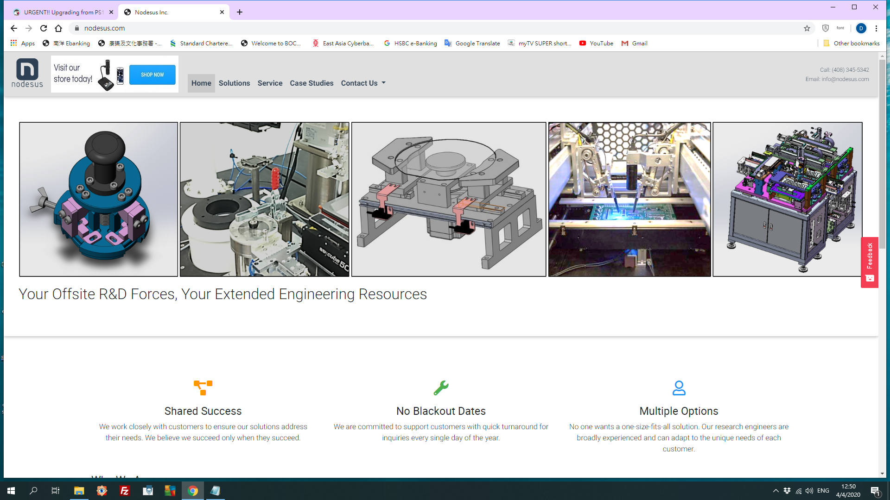Open the Apps grid bookmark
The height and width of the screenshot is (500, 890).
(x=22, y=43)
